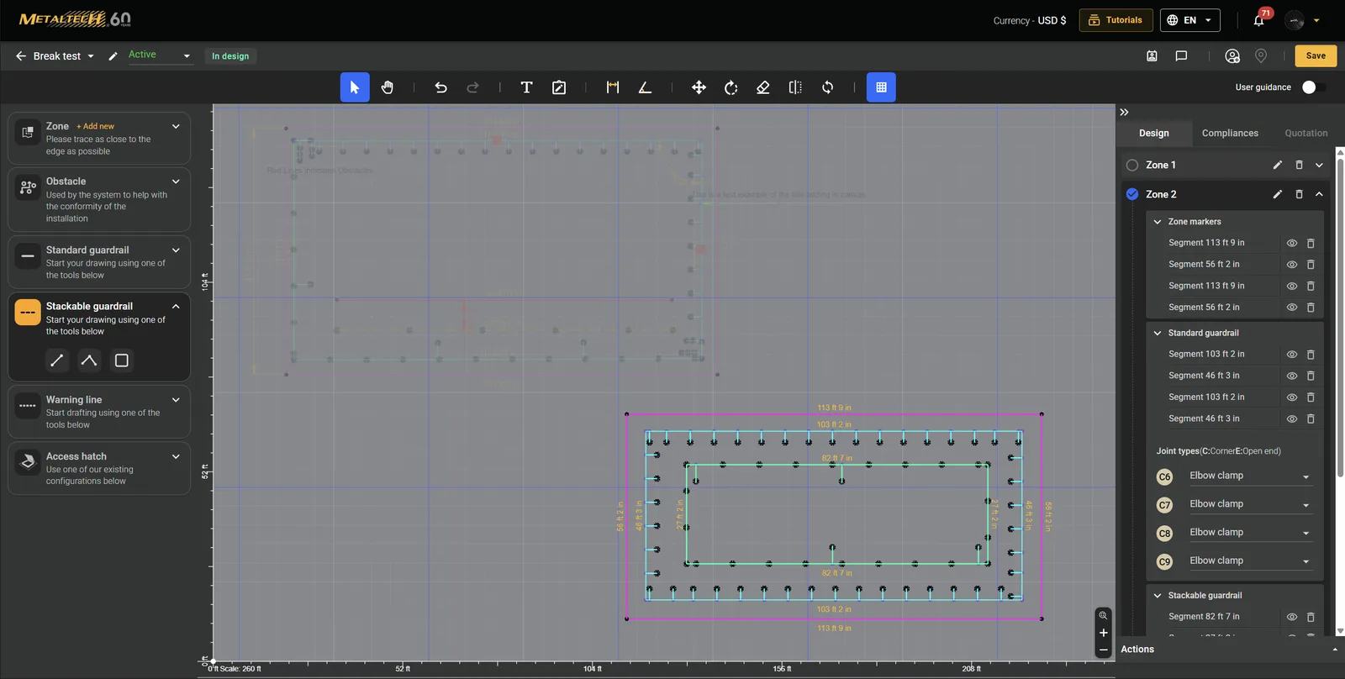This screenshot has height=679, width=1345.
Task: Open the Active status dropdown
Action: [x=160, y=55]
